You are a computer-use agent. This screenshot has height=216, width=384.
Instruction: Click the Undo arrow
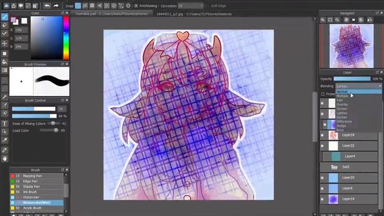(x=47, y=5)
